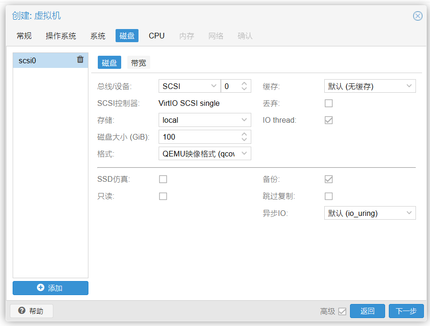
Task: Switch to the 常规 tab
Action: 24,36
